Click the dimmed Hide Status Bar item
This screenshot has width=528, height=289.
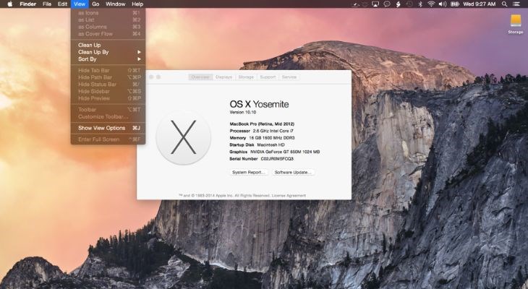pyautogui.click(x=108, y=85)
